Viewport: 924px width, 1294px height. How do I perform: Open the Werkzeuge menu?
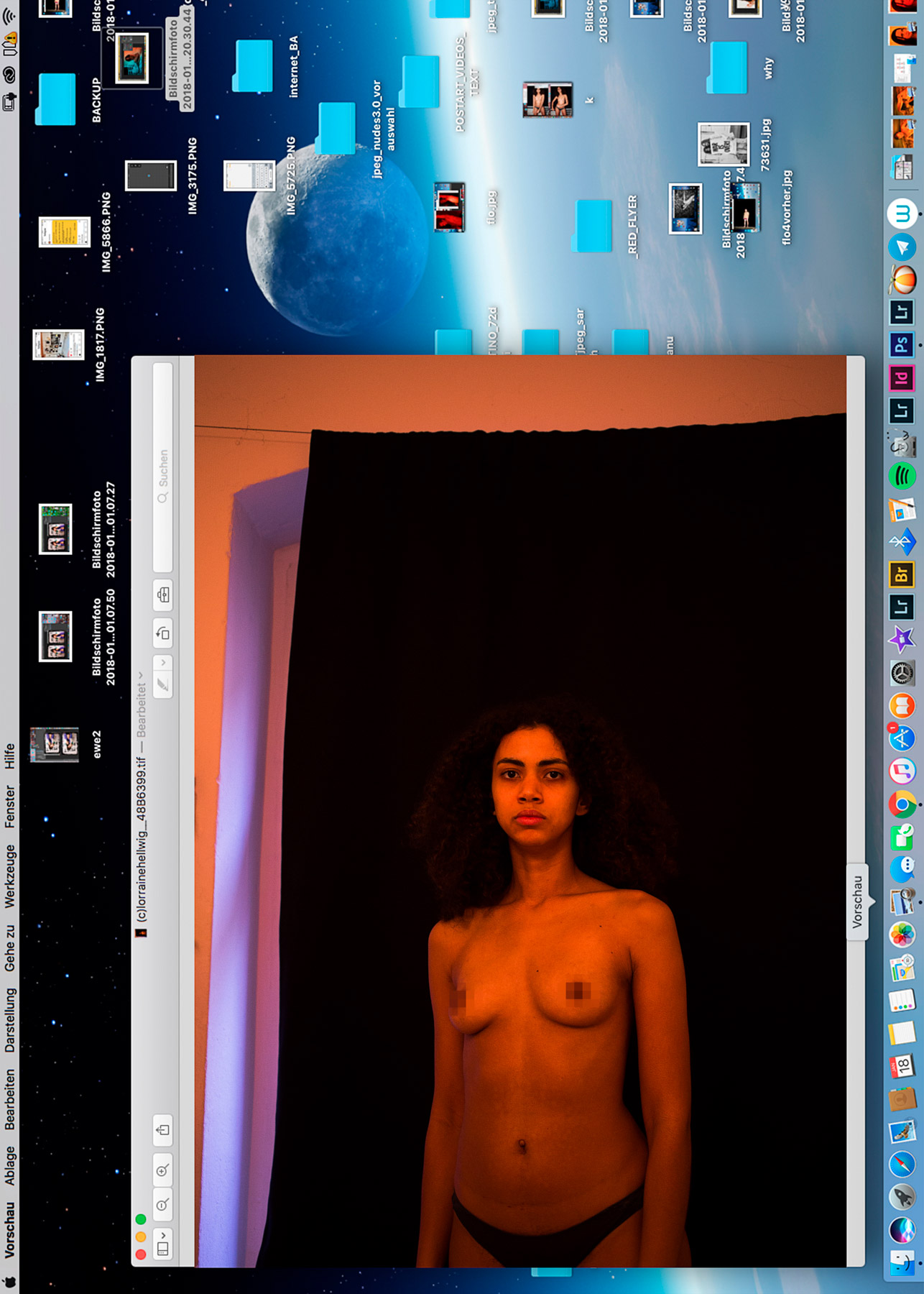coord(9,876)
